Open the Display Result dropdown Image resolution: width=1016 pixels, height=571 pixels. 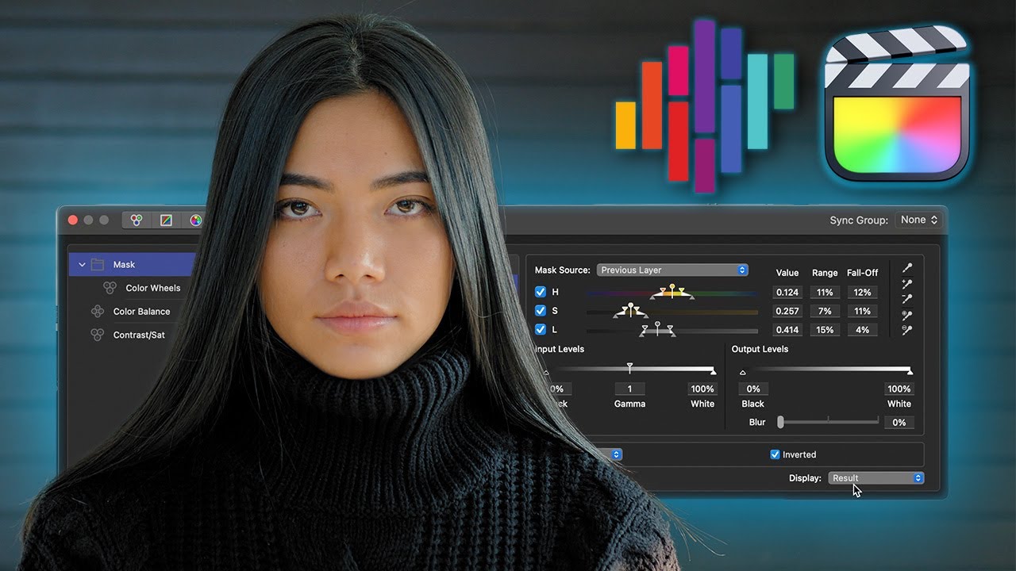tap(876, 478)
